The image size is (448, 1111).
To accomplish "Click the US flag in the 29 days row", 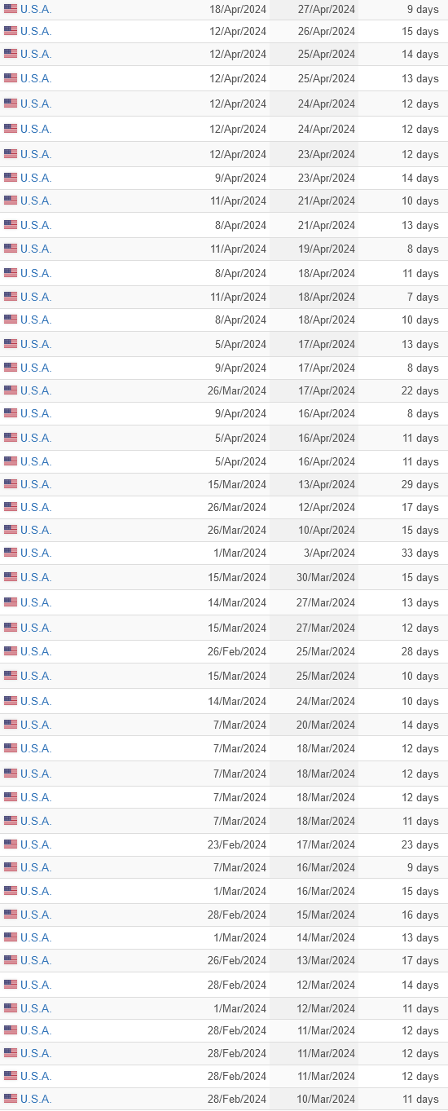I will [x=11, y=484].
